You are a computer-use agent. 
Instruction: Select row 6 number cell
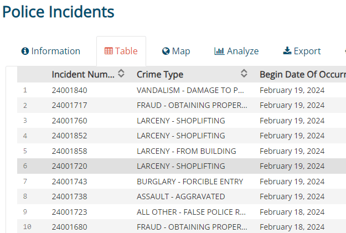(25, 166)
